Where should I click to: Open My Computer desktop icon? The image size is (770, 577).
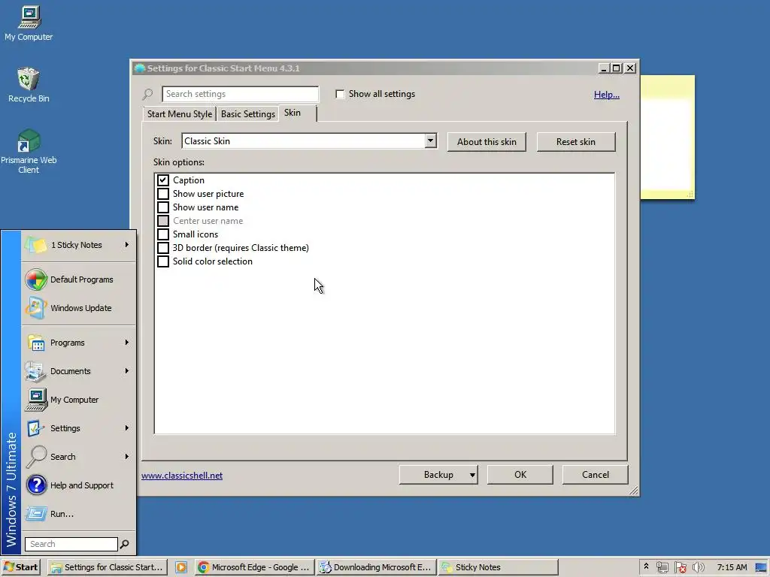coord(29,23)
